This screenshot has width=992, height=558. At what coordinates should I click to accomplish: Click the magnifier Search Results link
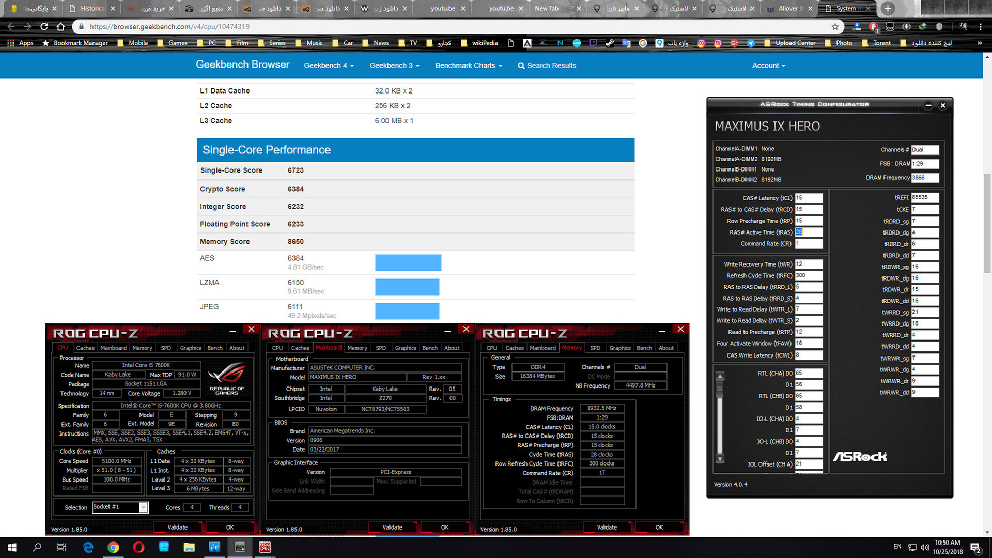click(x=547, y=66)
